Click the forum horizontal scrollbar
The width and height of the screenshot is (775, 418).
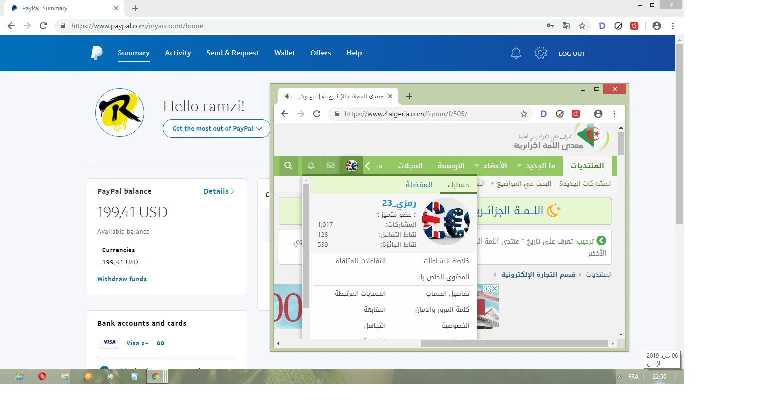tap(514, 343)
